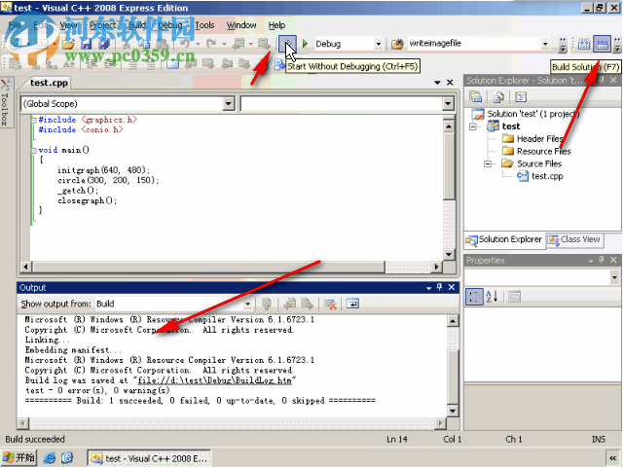The height and width of the screenshot is (467, 624).
Task: Collapse the Source Files folder node
Action: pyautogui.click(x=488, y=163)
